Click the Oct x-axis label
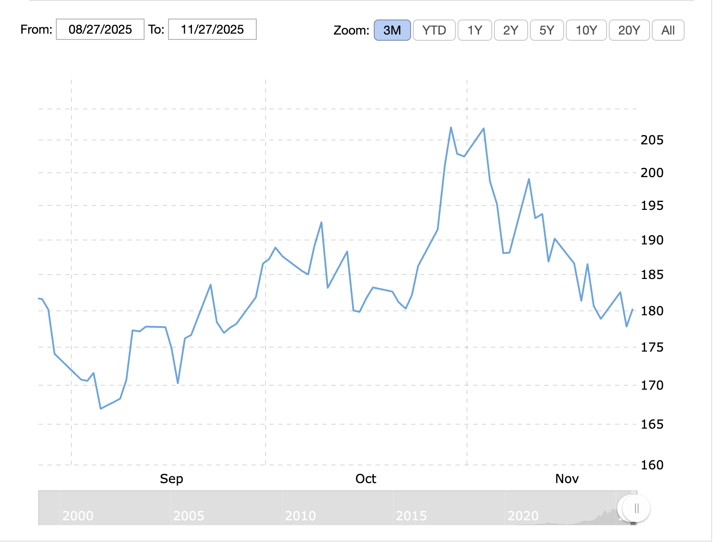713x542 pixels. (x=366, y=479)
